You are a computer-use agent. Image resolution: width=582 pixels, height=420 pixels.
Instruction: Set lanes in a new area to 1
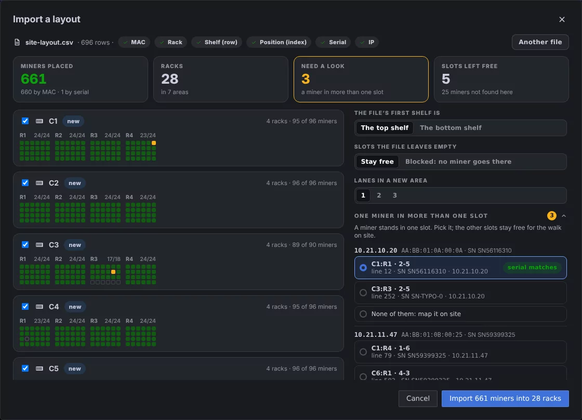click(363, 195)
